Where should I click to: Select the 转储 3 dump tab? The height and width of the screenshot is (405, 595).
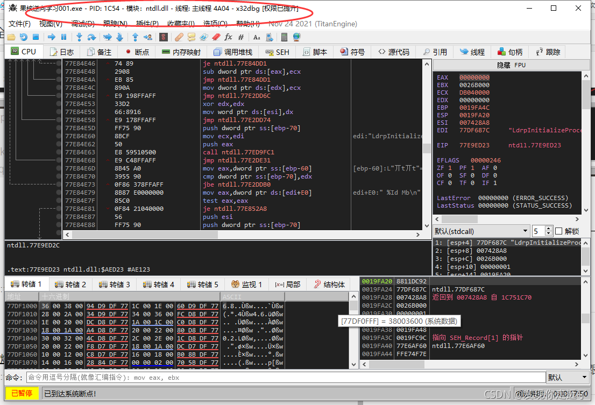point(115,284)
